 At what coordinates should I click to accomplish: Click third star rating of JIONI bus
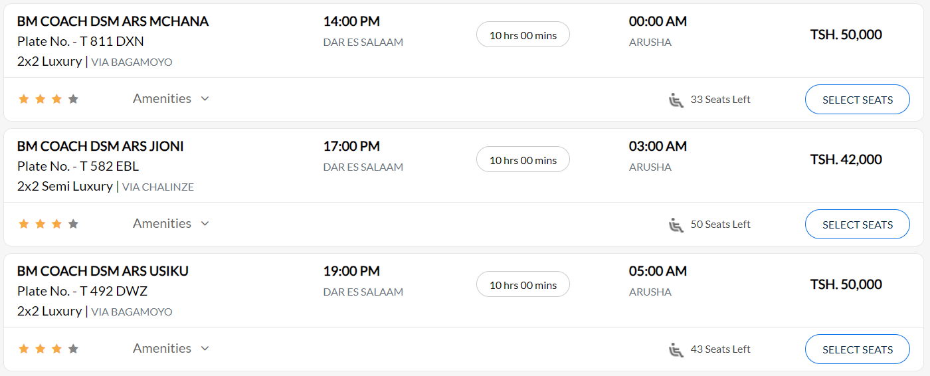pos(57,224)
